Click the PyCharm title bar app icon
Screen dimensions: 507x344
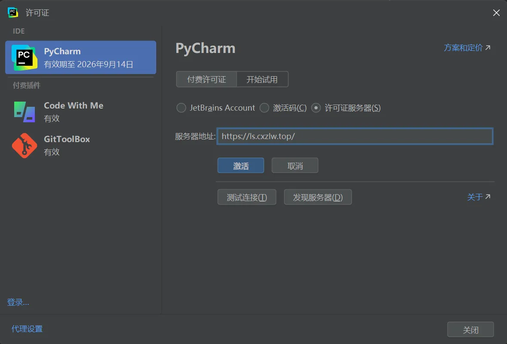12,12
